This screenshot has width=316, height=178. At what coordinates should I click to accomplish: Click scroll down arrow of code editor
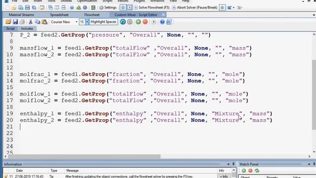tap(314, 152)
